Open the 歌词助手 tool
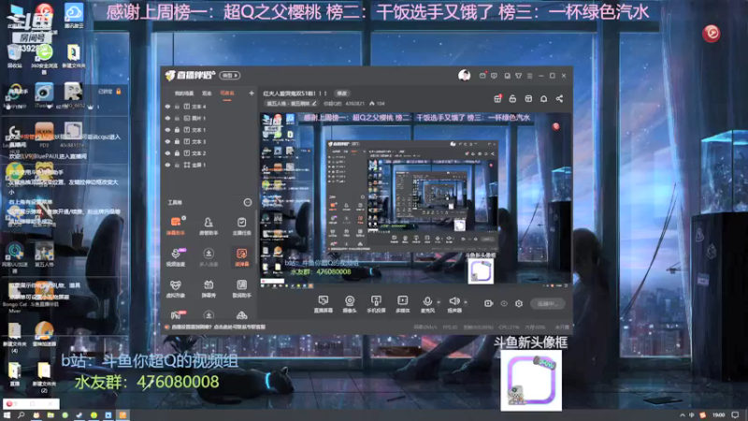 [241, 288]
